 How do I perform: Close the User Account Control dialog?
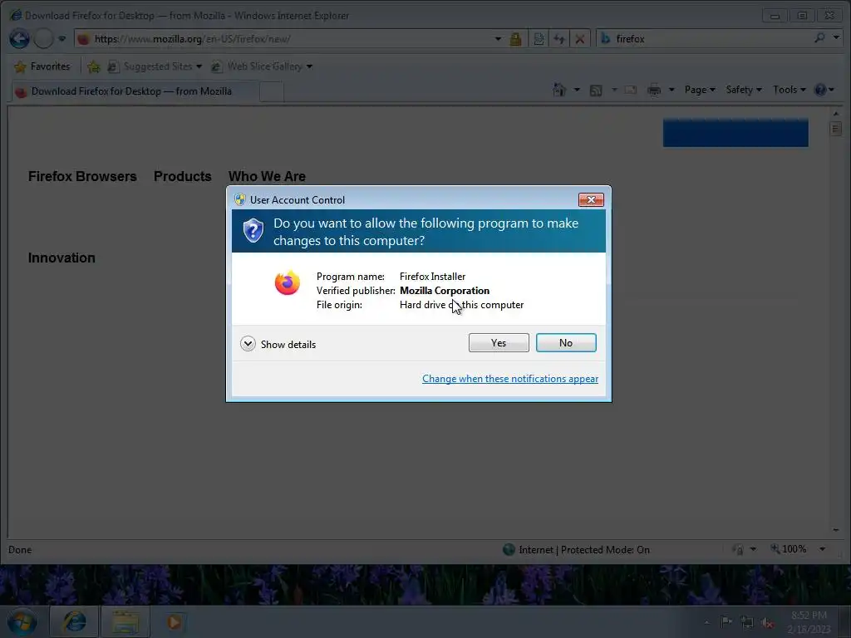click(591, 199)
